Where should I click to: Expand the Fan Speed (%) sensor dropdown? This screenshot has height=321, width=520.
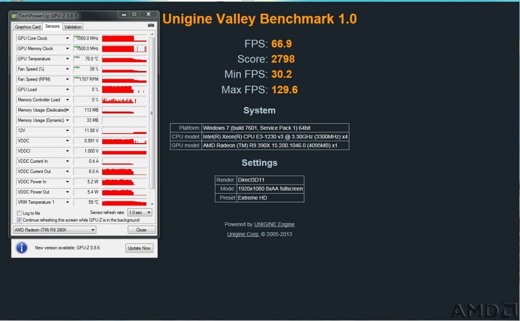68,69
